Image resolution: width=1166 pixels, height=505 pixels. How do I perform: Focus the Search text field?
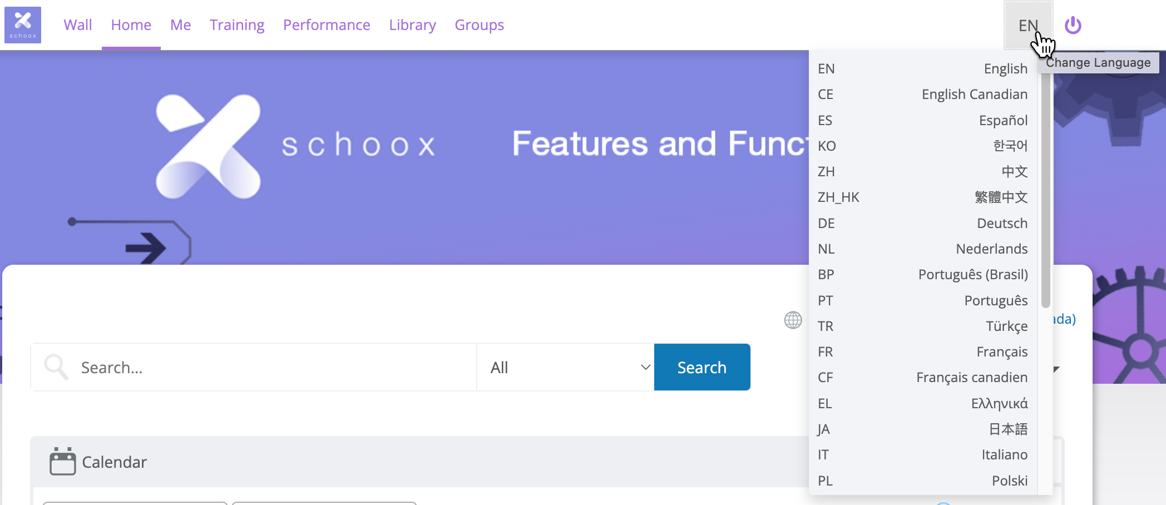(x=254, y=367)
